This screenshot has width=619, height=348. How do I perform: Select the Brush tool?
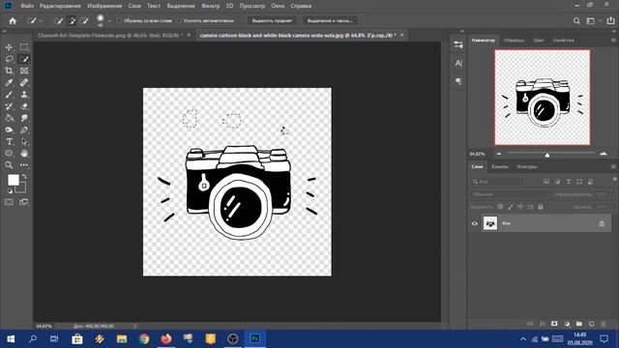[9, 95]
